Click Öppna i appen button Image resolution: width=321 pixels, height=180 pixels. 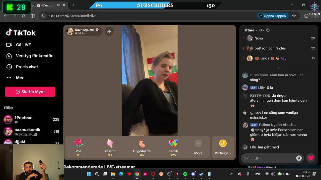273,16
